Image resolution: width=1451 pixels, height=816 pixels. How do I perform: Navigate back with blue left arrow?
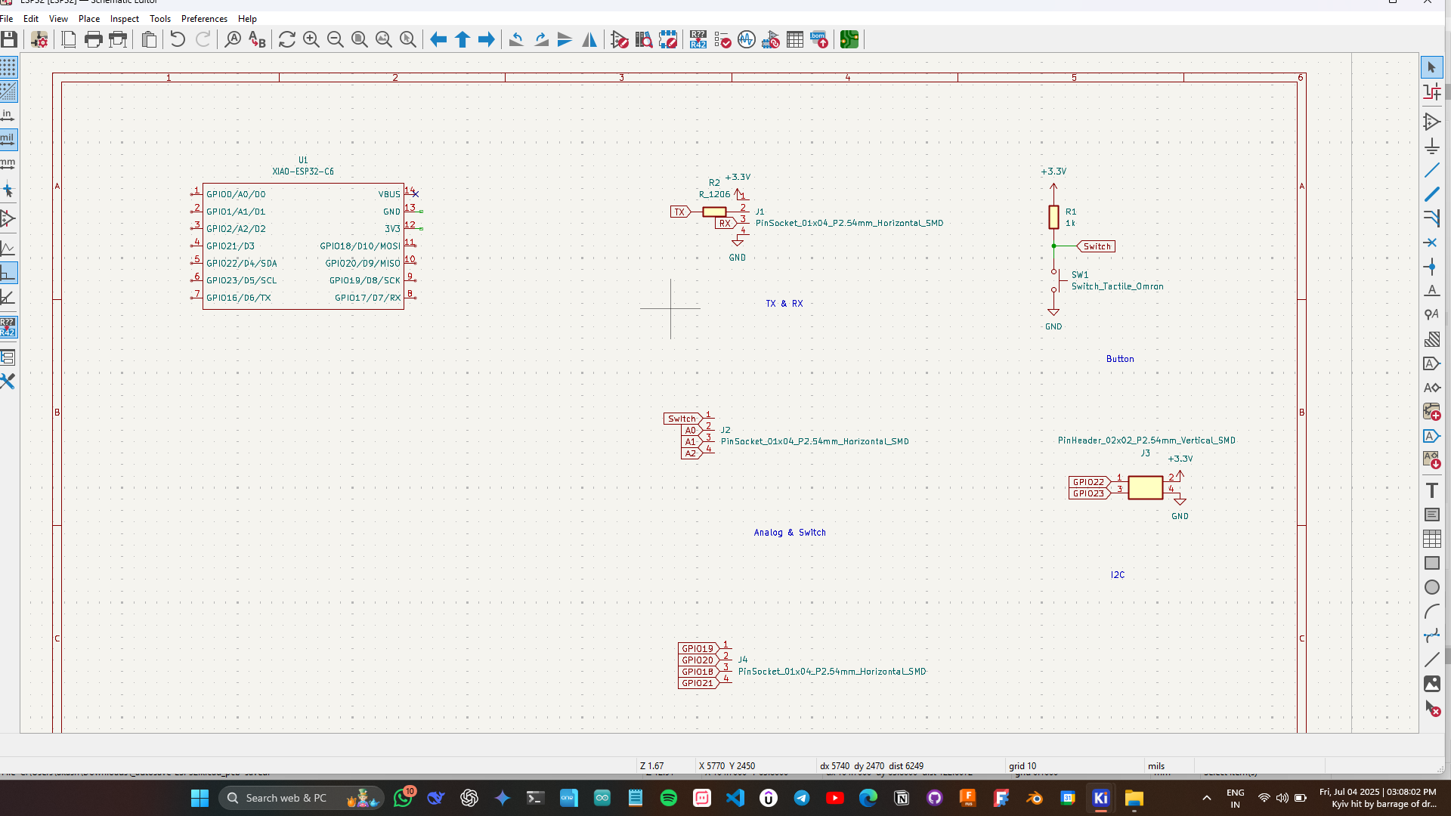coord(438,39)
